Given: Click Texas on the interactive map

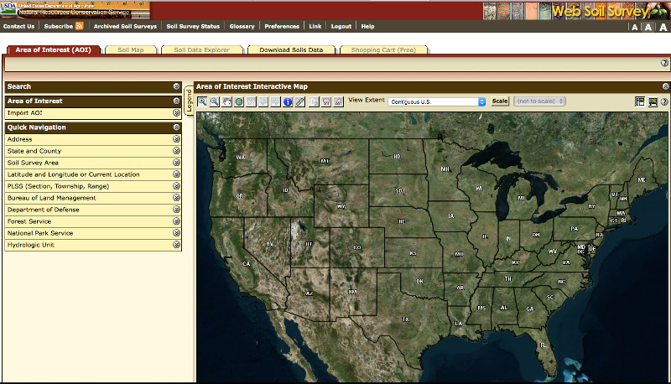Looking at the screenshot, I should 405,319.
